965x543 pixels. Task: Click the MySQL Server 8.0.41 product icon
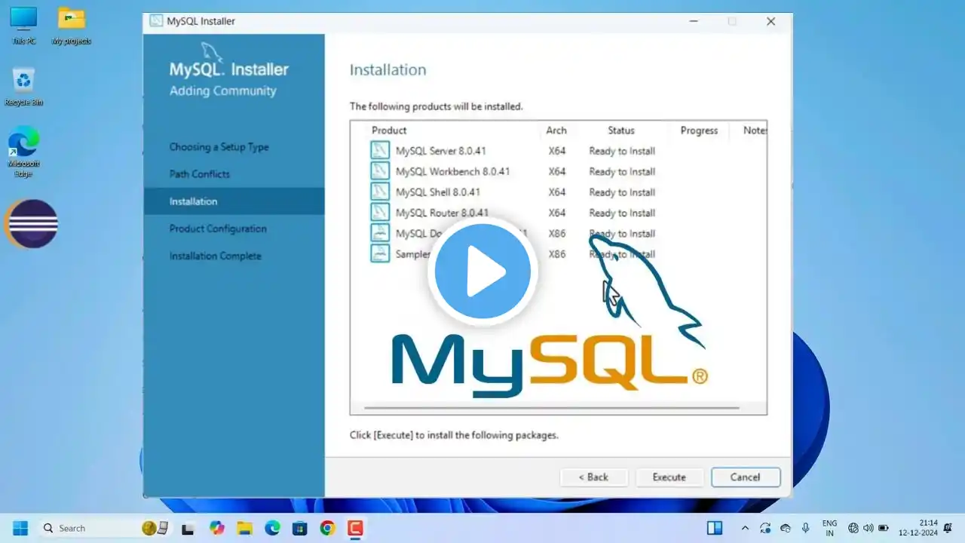coord(380,151)
